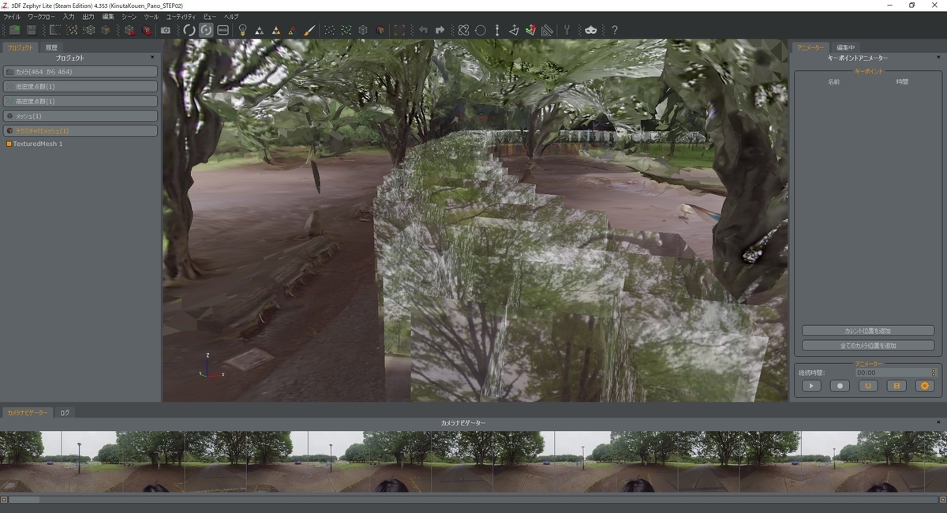Screen dimensions: 947x513
Task: Click the animator save keyframes button
Action: (x=896, y=386)
